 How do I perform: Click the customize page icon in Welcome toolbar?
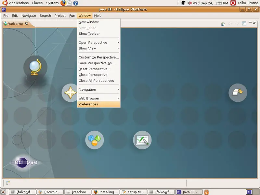244,23
